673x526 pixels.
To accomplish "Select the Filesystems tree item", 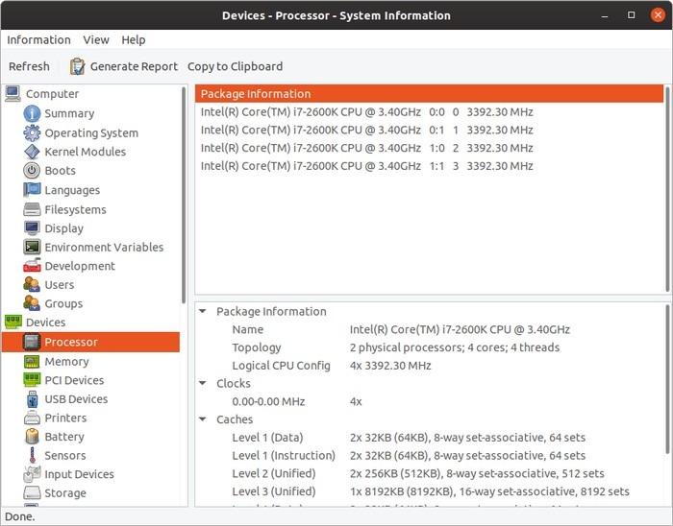I will [75, 209].
